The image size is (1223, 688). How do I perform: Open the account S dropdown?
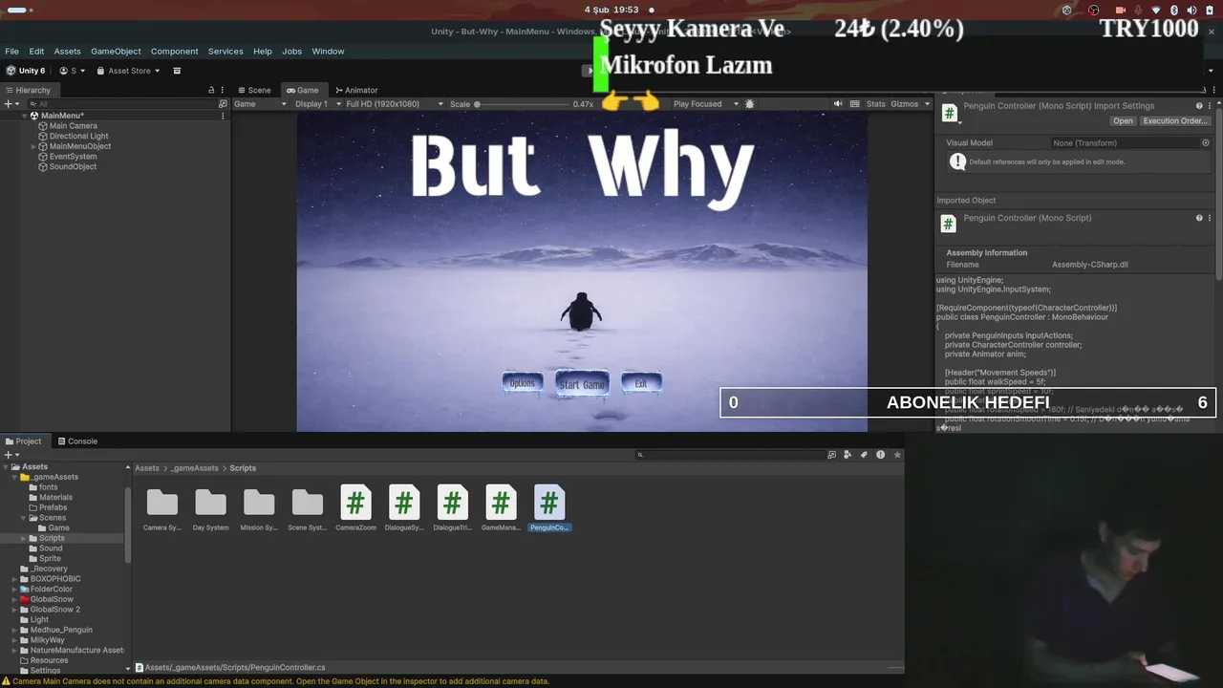tap(73, 71)
